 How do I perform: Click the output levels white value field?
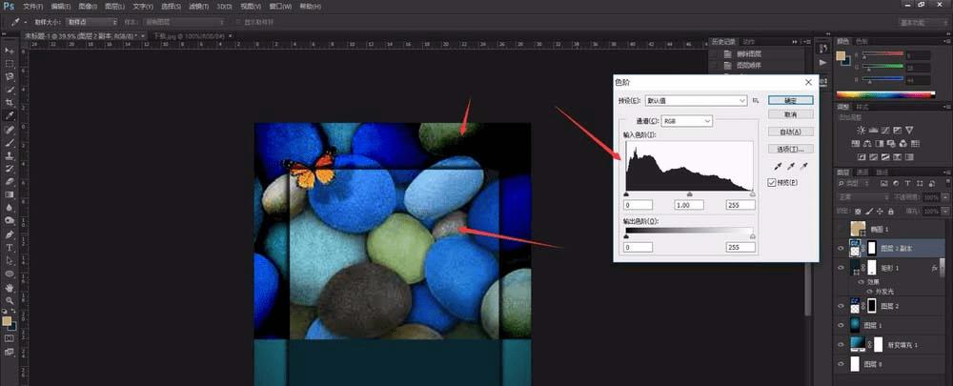740,247
